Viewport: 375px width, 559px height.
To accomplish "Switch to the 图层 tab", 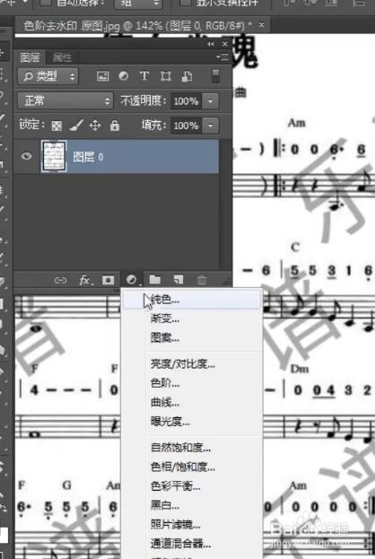I will [30, 57].
